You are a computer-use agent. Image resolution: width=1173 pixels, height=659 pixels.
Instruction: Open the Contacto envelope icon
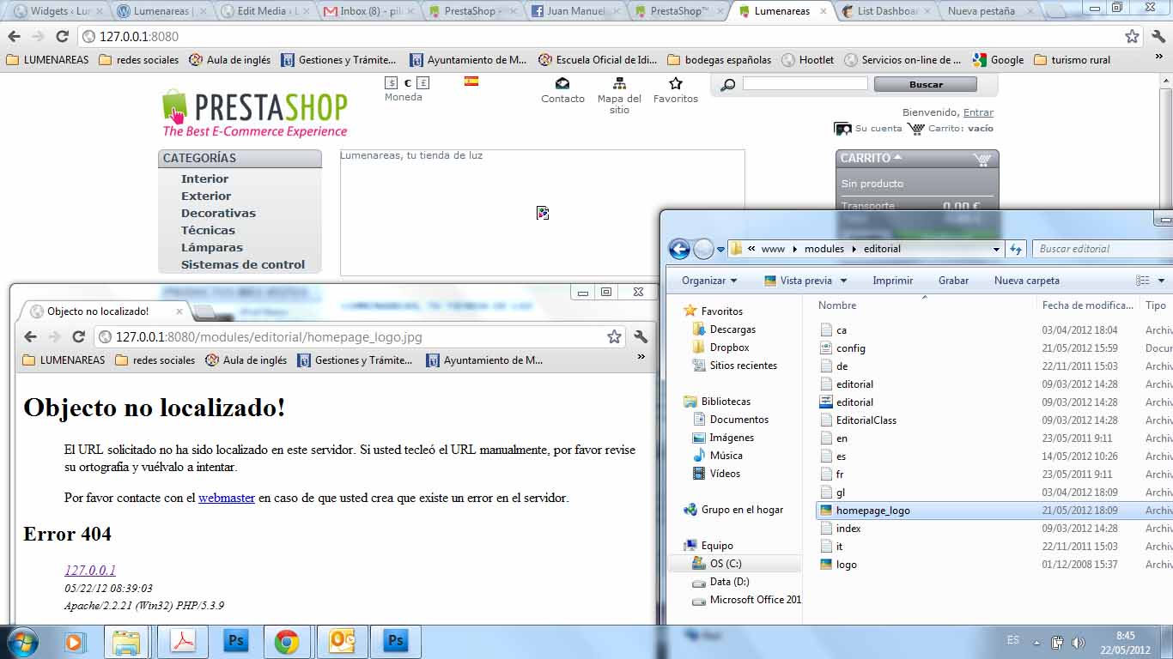point(562,83)
